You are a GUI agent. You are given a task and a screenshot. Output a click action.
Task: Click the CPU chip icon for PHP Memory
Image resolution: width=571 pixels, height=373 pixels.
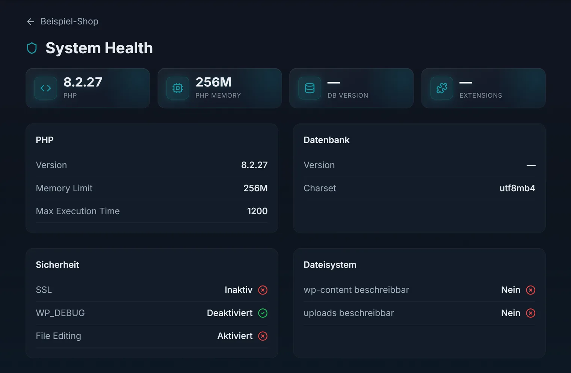coord(178,88)
